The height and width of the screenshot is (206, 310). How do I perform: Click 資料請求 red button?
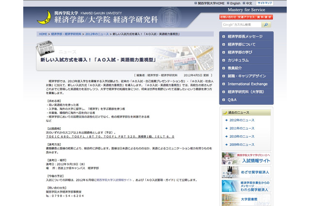[264, 17]
